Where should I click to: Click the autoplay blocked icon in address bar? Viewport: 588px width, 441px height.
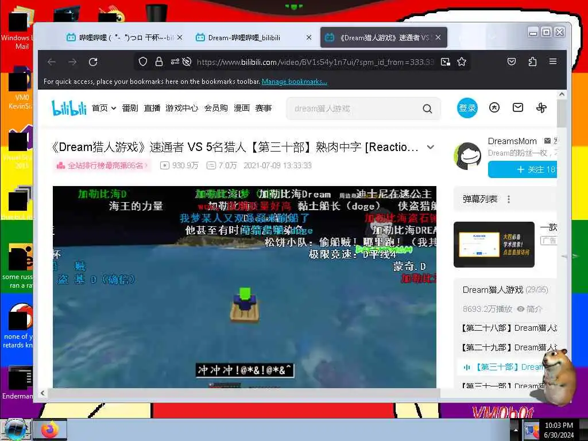click(x=187, y=62)
